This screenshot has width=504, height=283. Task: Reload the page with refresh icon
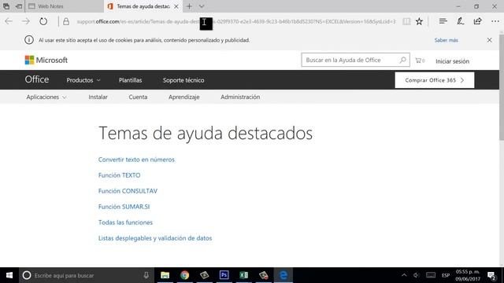43,21
